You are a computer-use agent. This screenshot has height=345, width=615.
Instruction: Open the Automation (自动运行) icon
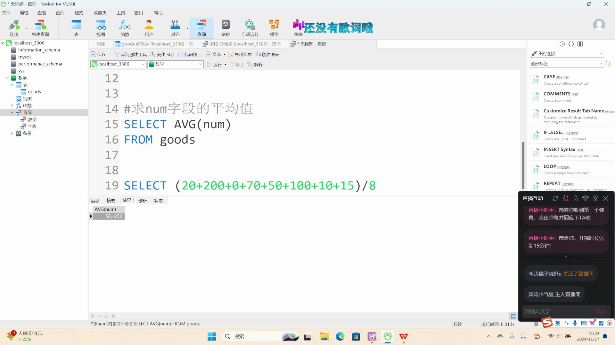point(250,27)
